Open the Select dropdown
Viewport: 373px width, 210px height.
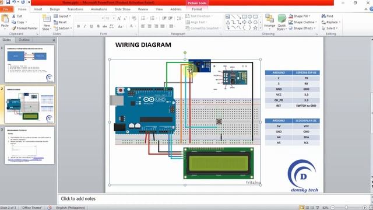[x=330, y=28]
